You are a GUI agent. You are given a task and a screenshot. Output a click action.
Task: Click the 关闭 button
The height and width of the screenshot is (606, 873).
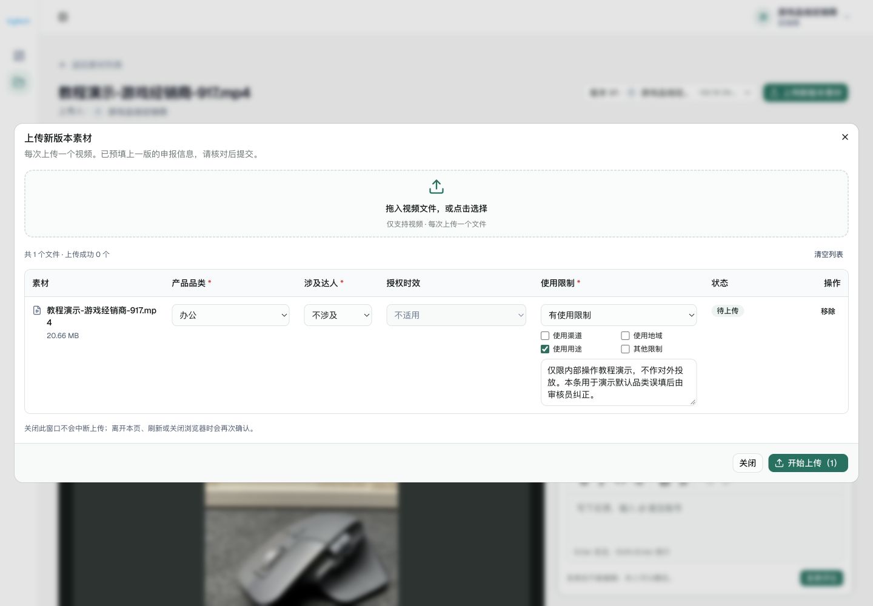click(748, 463)
